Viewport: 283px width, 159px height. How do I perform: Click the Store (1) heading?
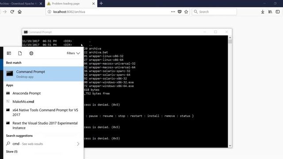12,151
